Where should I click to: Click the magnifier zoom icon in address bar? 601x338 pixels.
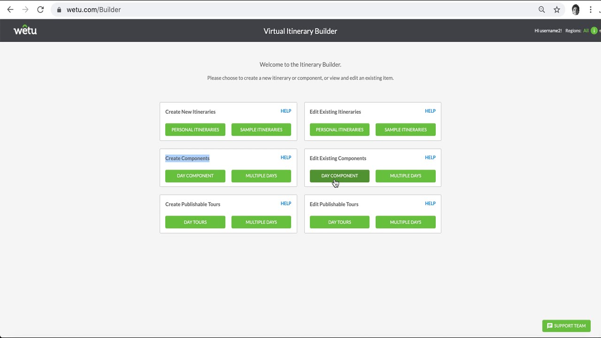[x=542, y=9]
